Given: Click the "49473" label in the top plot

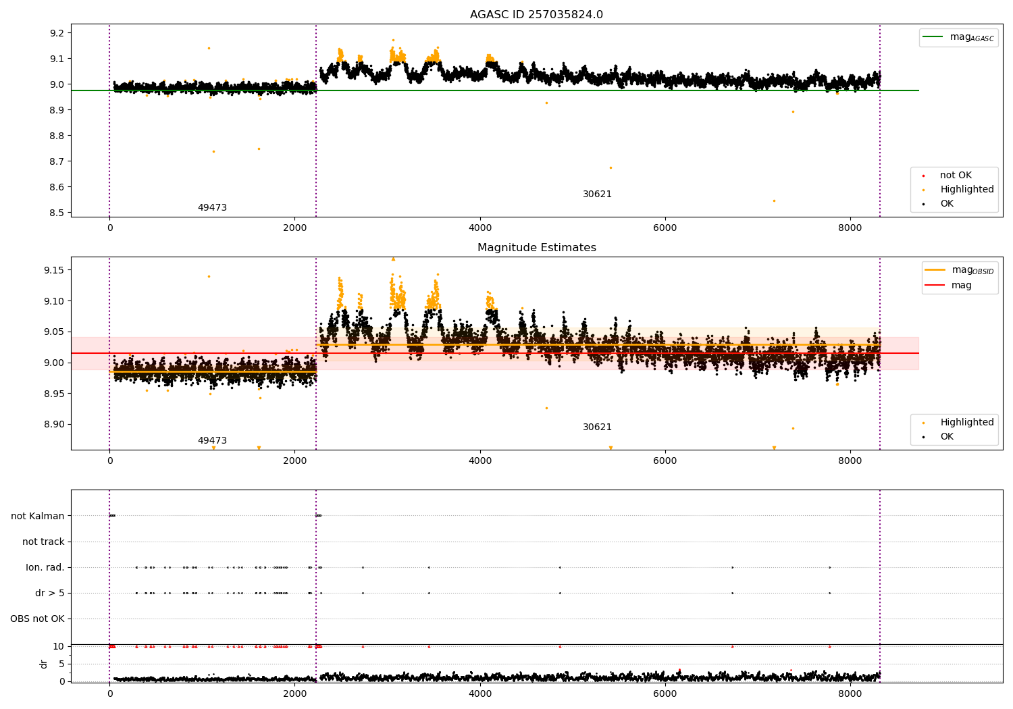Looking at the screenshot, I should 212,208.
